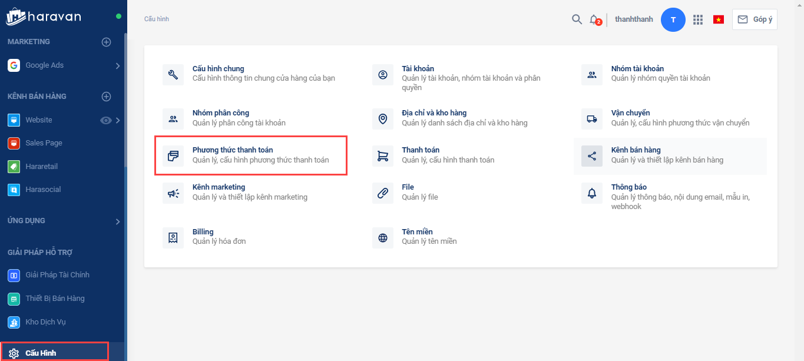Open Phương thức thanh toán settings
This screenshot has height=361, width=804.
[252, 155]
